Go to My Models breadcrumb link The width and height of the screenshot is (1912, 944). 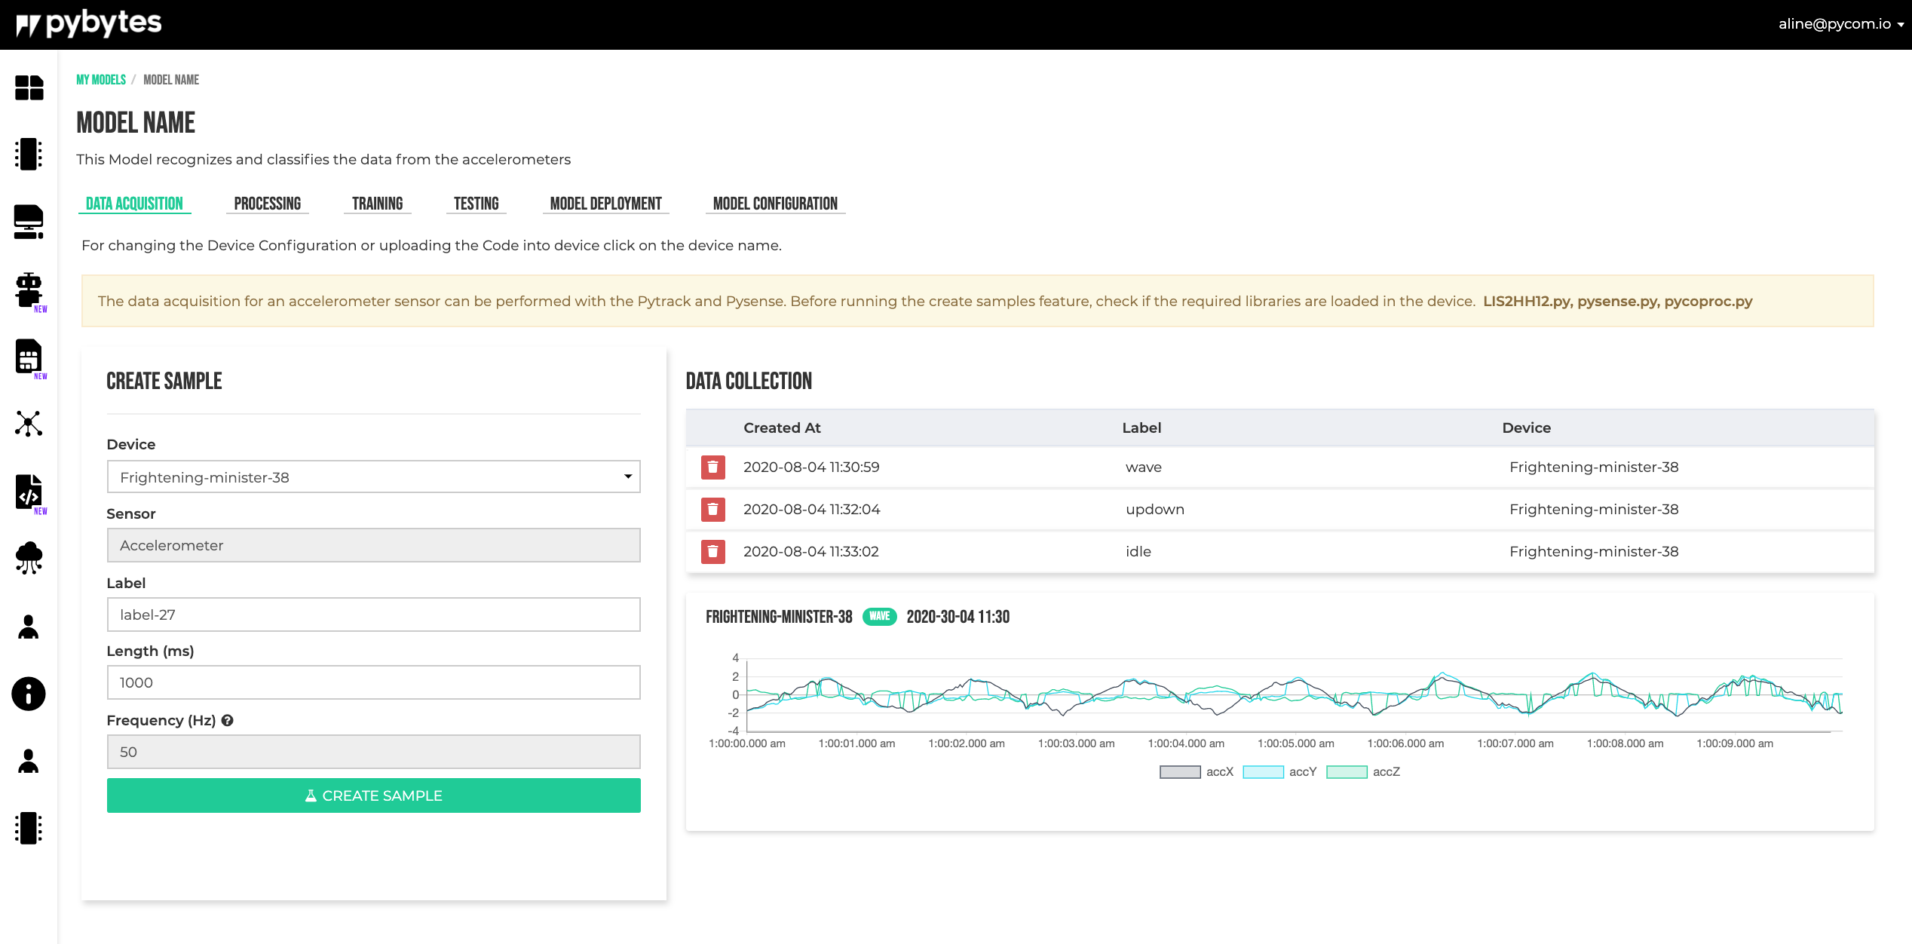[x=101, y=80]
